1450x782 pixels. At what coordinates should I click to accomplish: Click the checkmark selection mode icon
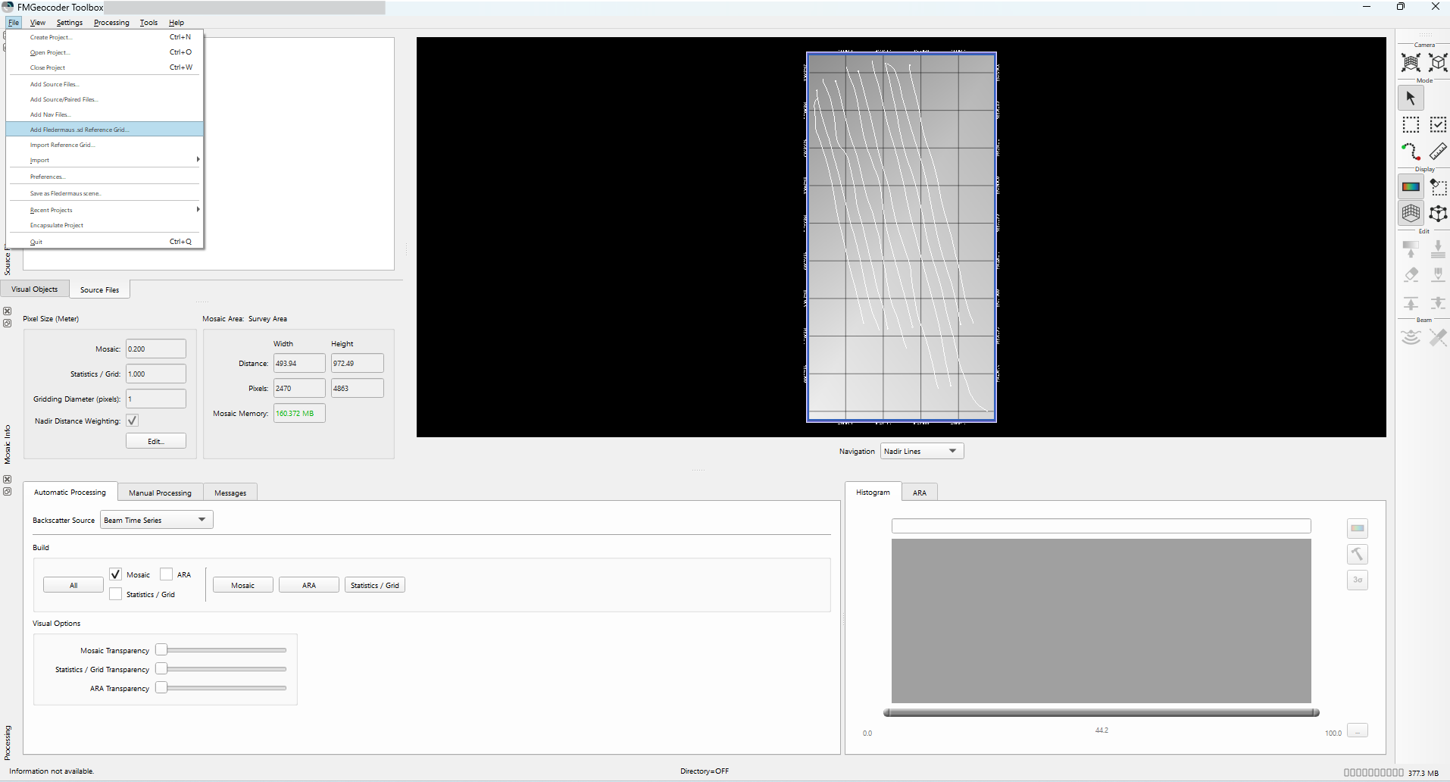[x=1438, y=125]
